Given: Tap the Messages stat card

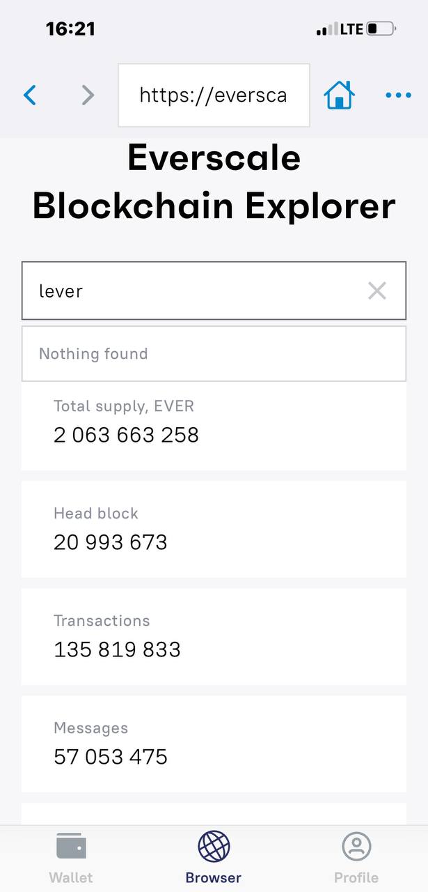Looking at the screenshot, I should 214,744.
